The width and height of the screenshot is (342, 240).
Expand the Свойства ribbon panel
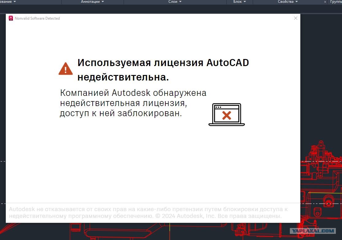click(288, 2)
